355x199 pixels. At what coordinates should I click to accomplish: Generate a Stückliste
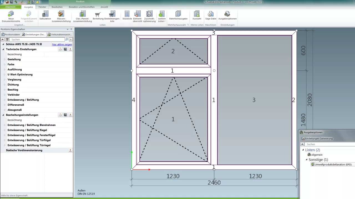127,16
